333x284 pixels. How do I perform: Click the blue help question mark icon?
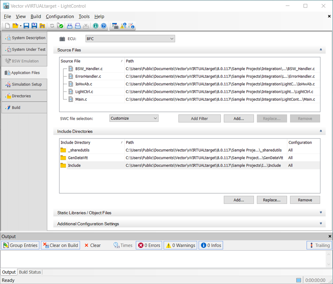tap(104, 26)
